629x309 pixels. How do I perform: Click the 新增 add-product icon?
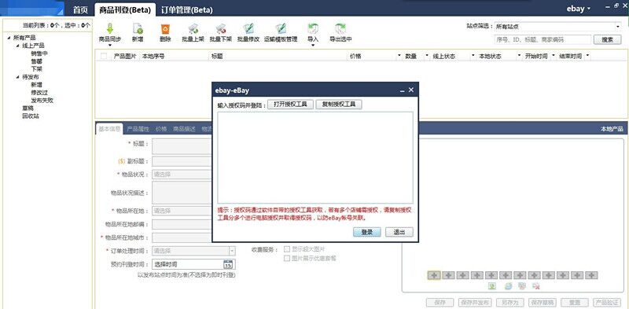click(138, 28)
